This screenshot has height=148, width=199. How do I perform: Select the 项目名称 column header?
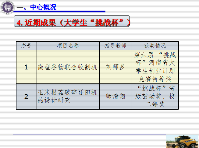click(x=68, y=46)
